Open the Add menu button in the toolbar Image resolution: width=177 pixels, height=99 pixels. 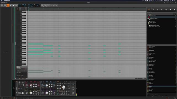(x=42, y=5)
